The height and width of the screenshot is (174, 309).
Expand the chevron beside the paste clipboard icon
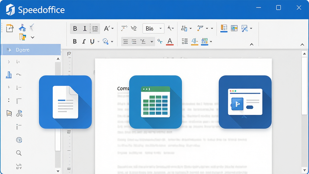pyautogui.click(x=33, y=37)
